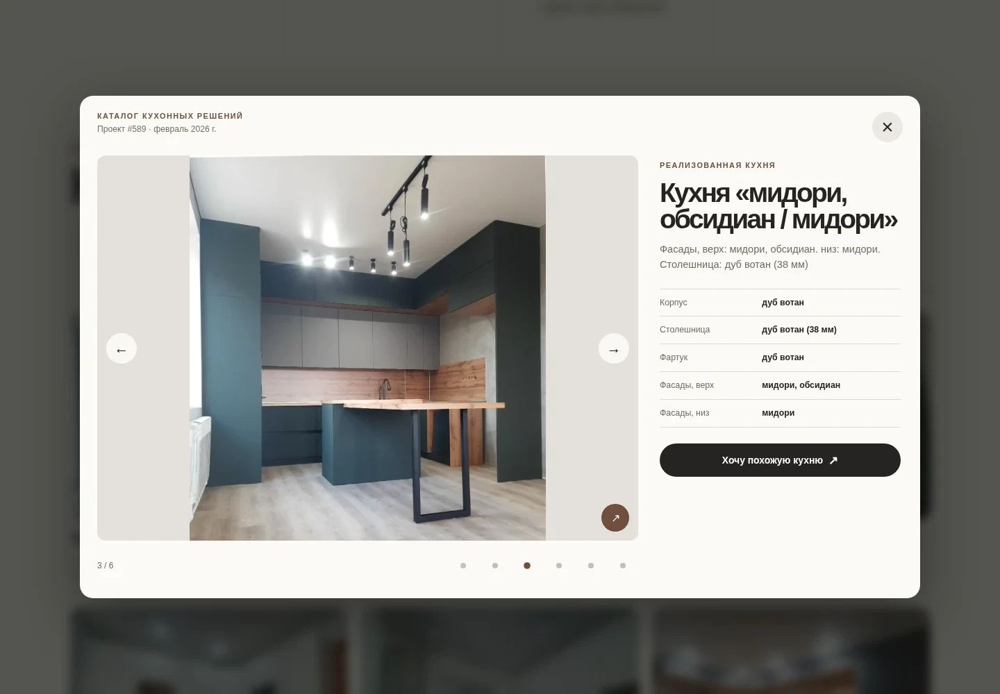This screenshot has height=694, width=1000.
Task: Close the kitchen project modal
Action: pyautogui.click(x=887, y=127)
